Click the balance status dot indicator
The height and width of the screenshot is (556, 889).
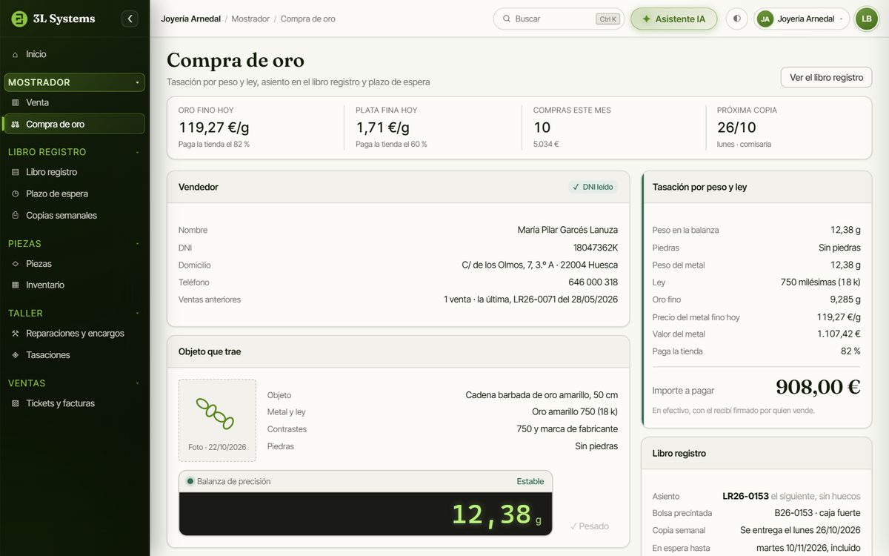pos(190,481)
